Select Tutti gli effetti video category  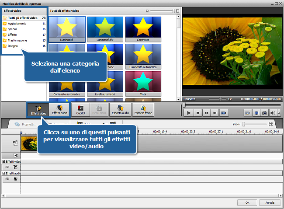(24, 18)
